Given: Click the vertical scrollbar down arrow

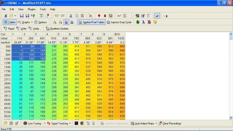Looking at the screenshot, I should (x=230, y=117).
